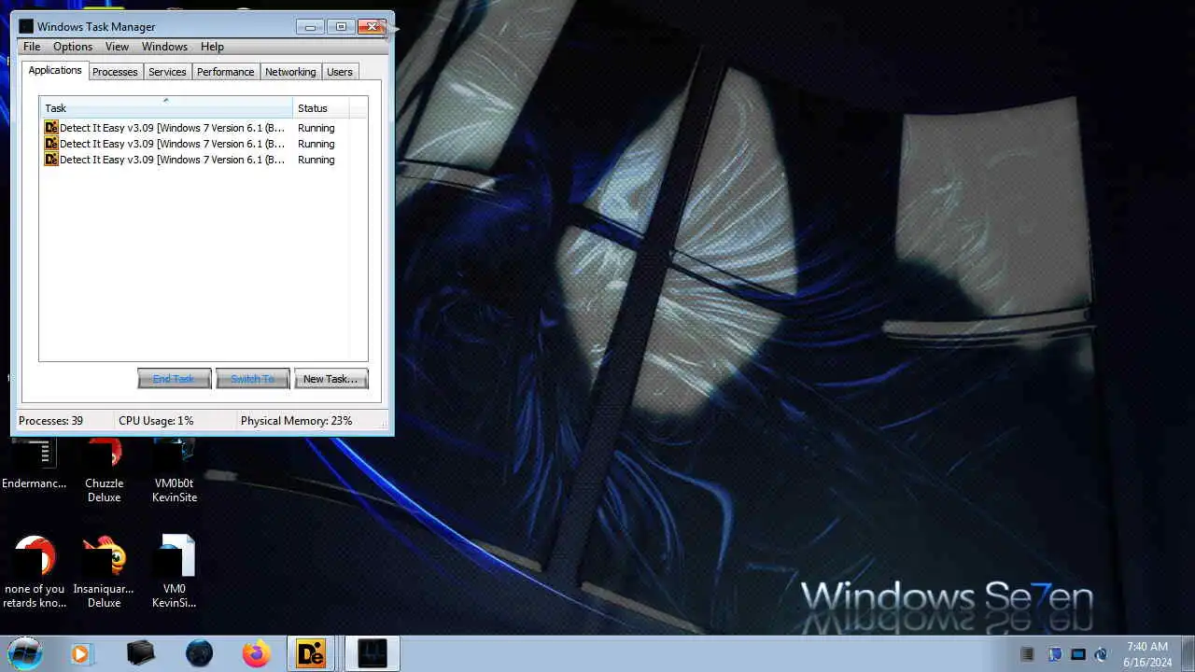
Task: Click CPU Usage: 1% in status bar
Action: pos(156,421)
